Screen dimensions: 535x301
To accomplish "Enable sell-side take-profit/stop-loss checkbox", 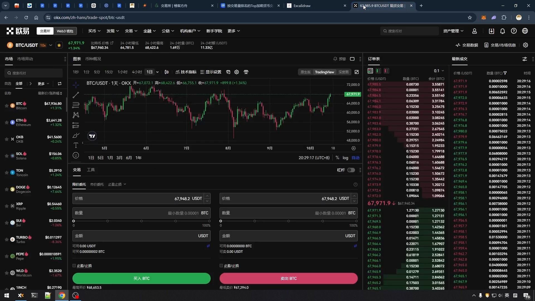I will [x=221, y=266].
